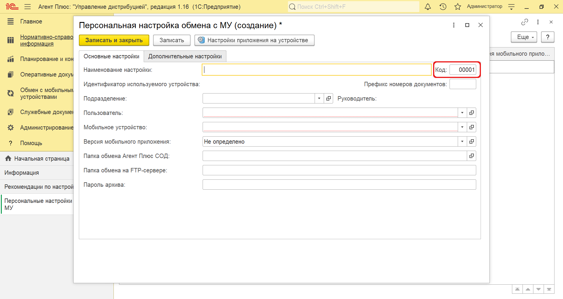Open Еще dropdown in background list
The width and height of the screenshot is (563, 299).
point(524,37)
